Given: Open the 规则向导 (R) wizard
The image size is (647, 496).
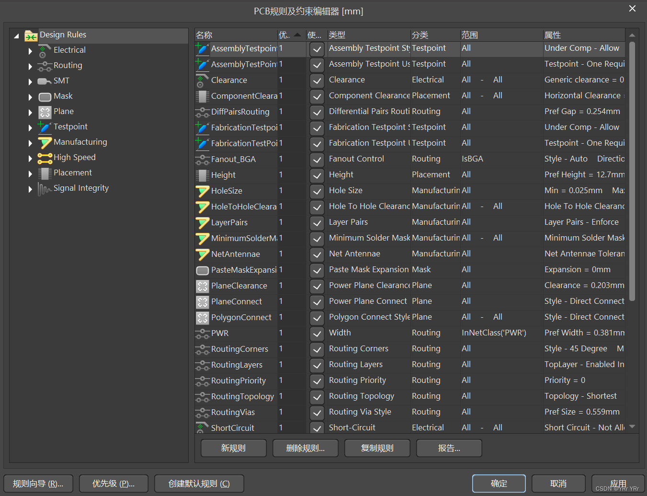Looking at the screenshot, I should tap(38, 484).
